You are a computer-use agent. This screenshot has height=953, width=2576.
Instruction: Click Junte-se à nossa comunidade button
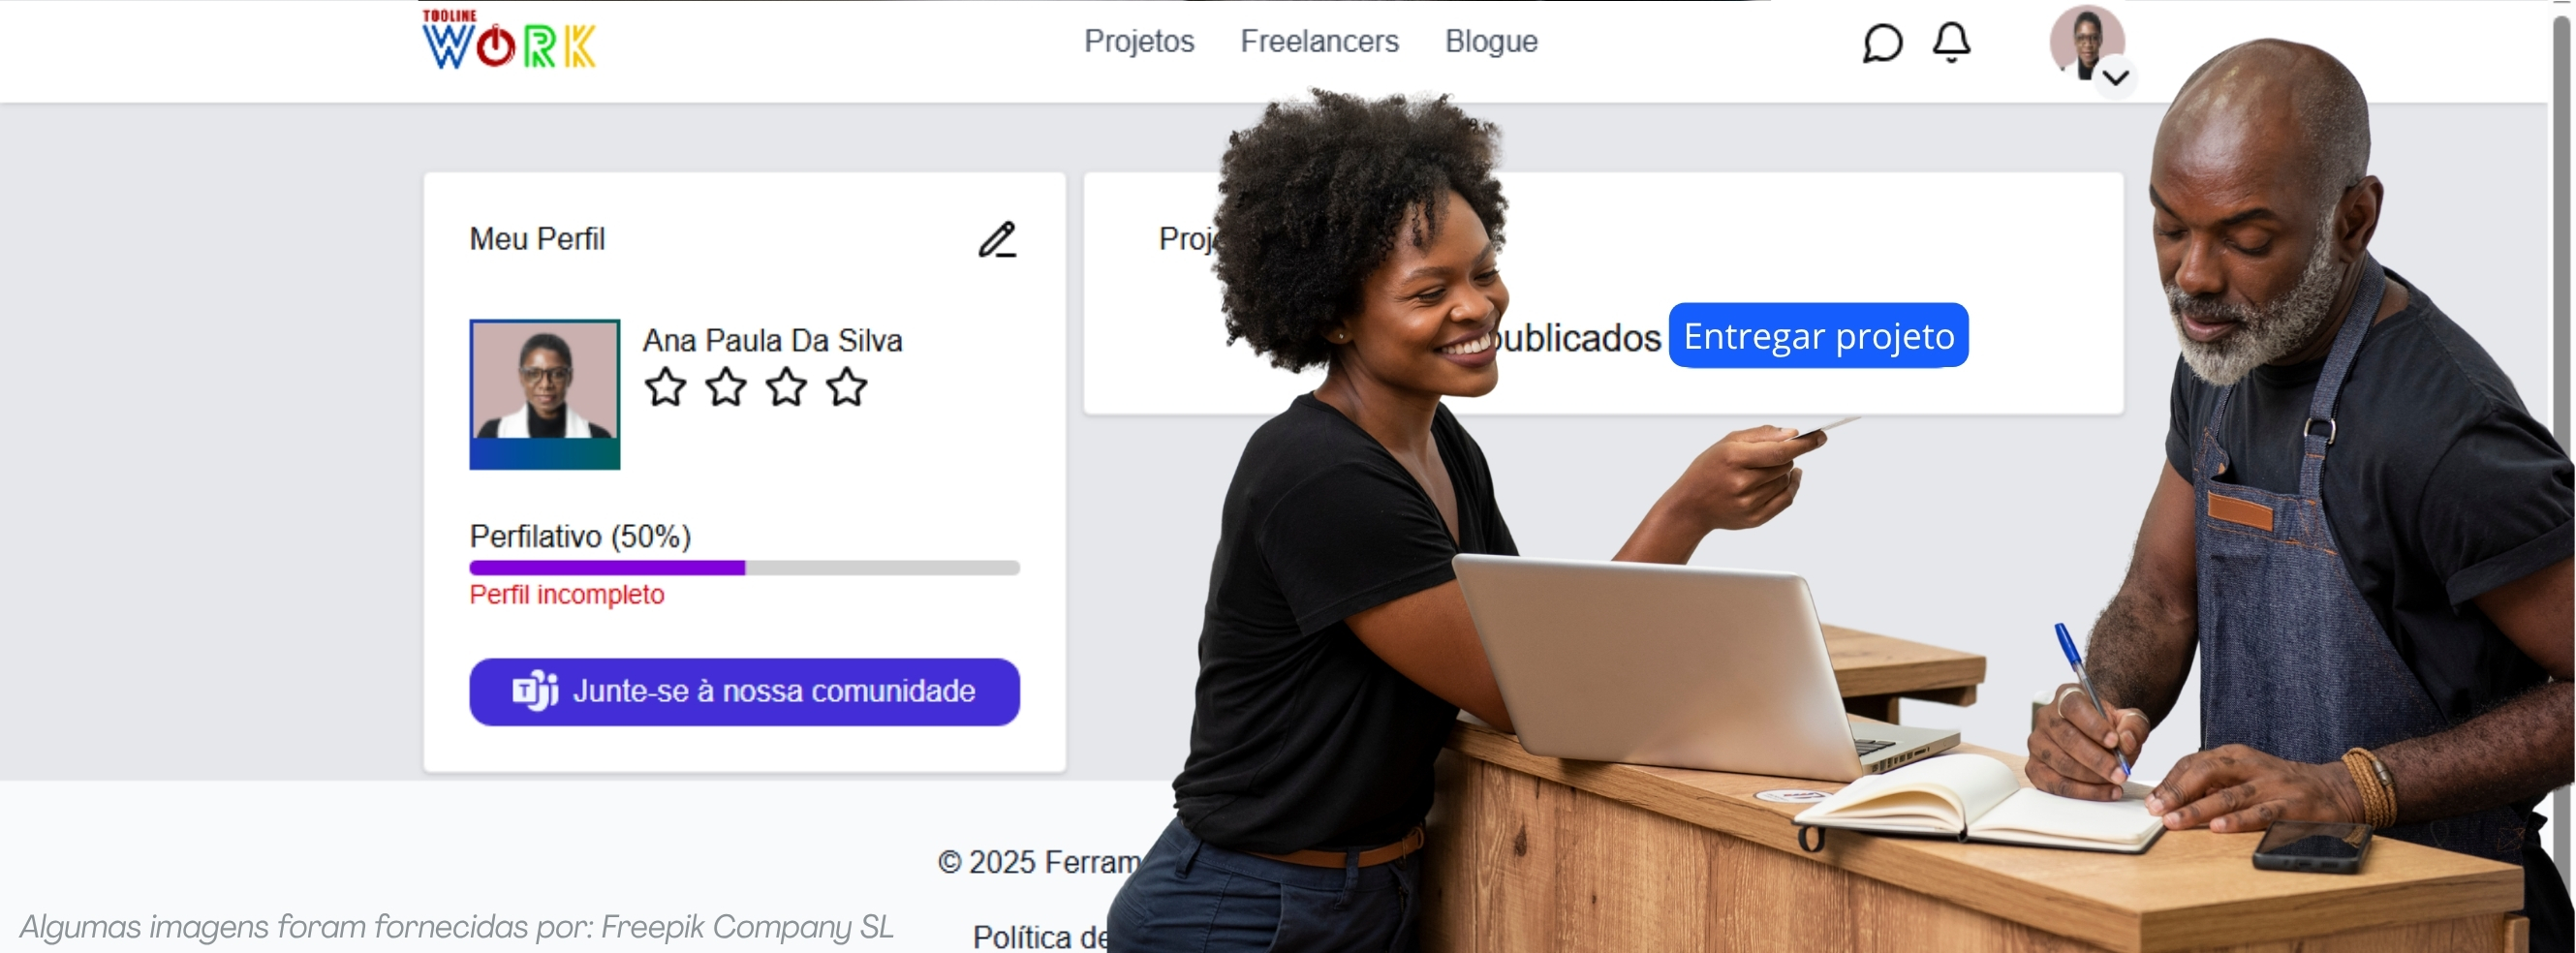[744, 691]
